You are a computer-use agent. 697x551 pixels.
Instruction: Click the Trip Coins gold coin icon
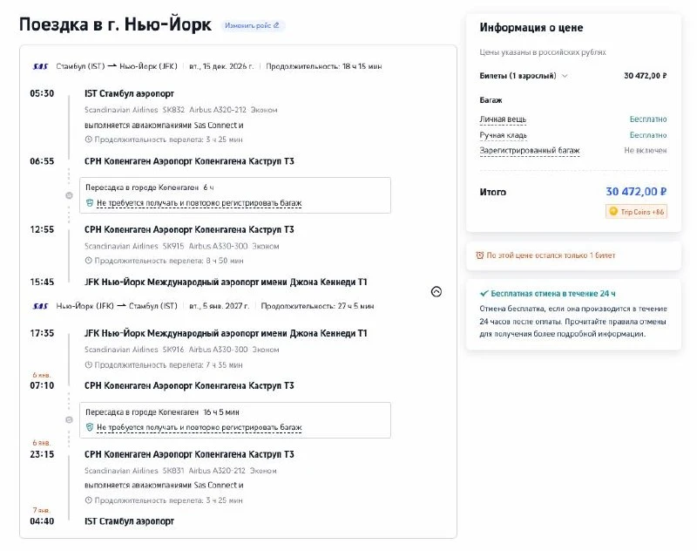tap(613, 211)
